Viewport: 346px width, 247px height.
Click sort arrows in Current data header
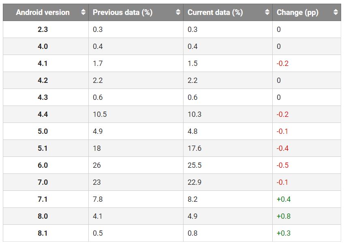point(267,13)
